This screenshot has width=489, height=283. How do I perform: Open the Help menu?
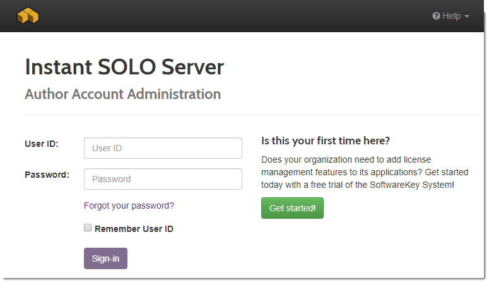451,16
